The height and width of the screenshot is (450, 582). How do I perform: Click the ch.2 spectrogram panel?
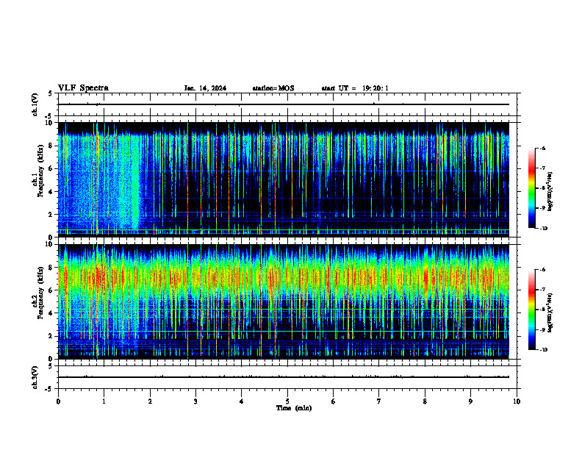click(x=287, y=301)
